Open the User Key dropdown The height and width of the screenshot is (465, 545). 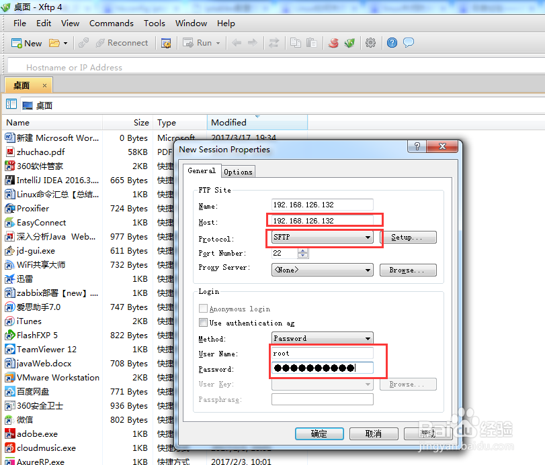point(322,384)
